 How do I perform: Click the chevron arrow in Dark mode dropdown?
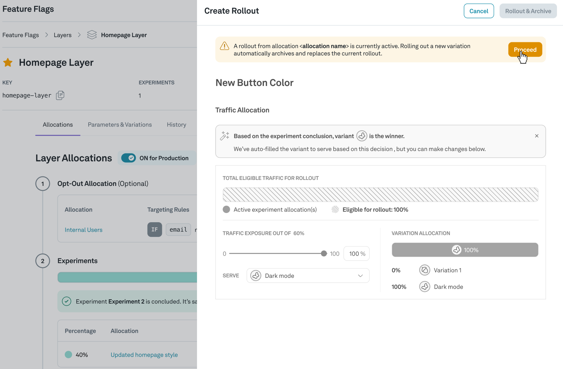[x=360, y=276]
